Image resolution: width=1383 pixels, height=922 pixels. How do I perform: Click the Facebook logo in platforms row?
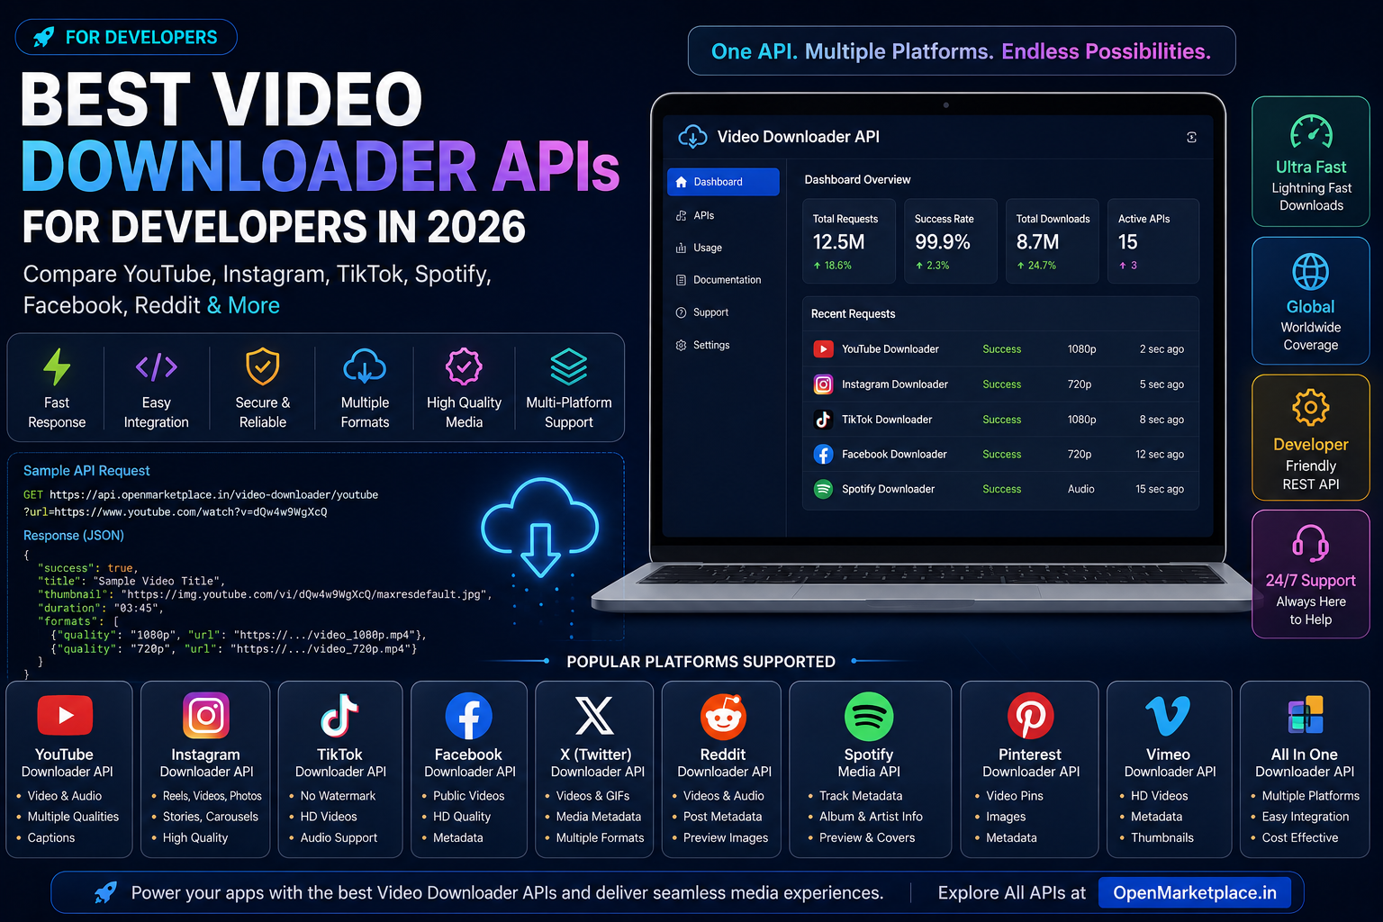tap(469, 716)
